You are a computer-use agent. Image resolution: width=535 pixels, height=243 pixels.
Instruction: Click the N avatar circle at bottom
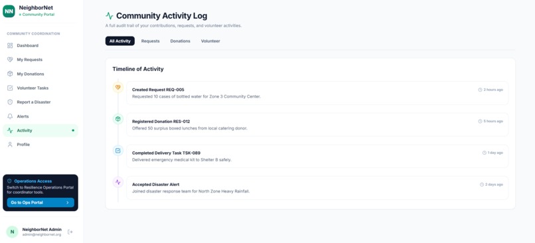(12, 232)
